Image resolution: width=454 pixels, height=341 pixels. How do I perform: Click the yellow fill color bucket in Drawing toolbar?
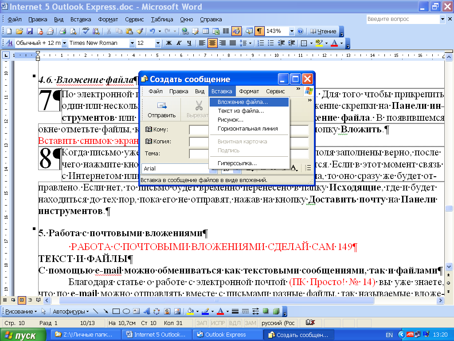(190, 312)
